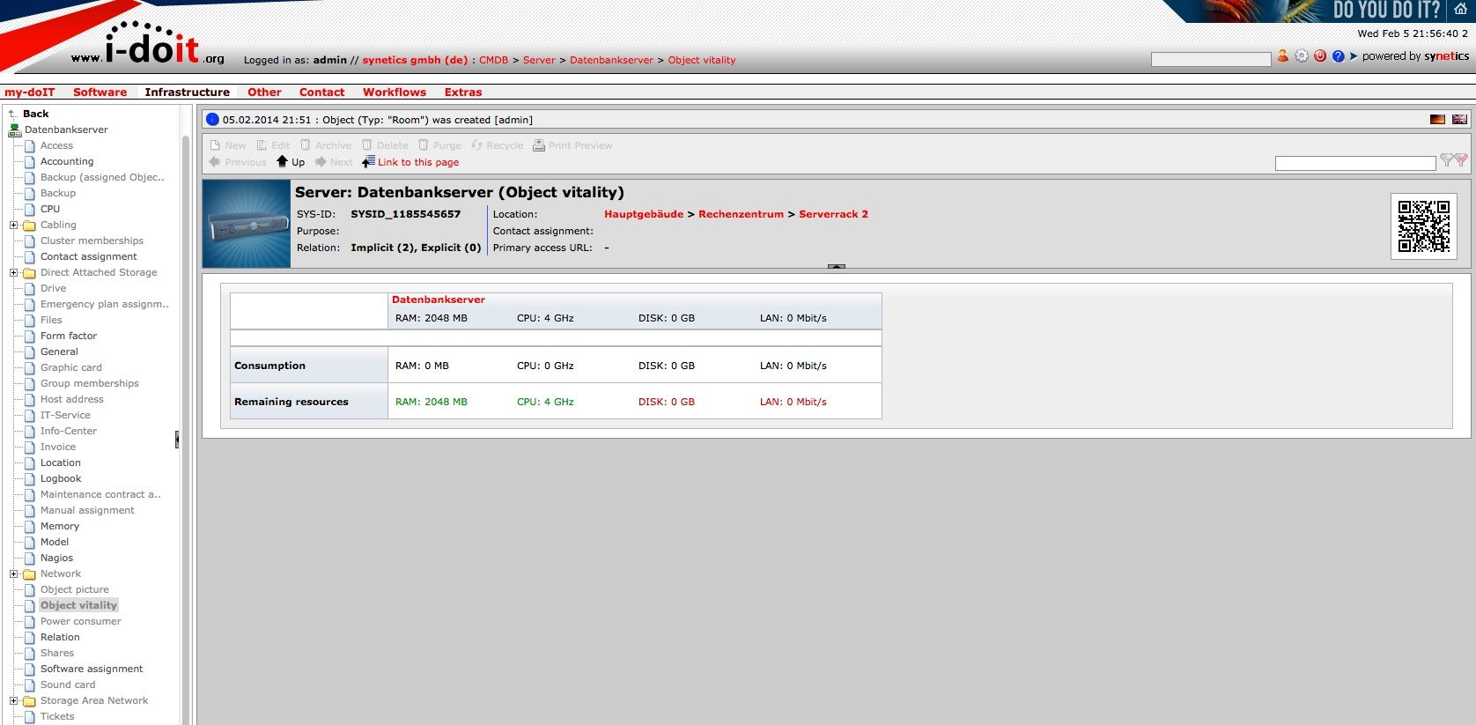1476x725 pixels.
Task: Open the user profile icon in header
Action: coord(1283,55)
